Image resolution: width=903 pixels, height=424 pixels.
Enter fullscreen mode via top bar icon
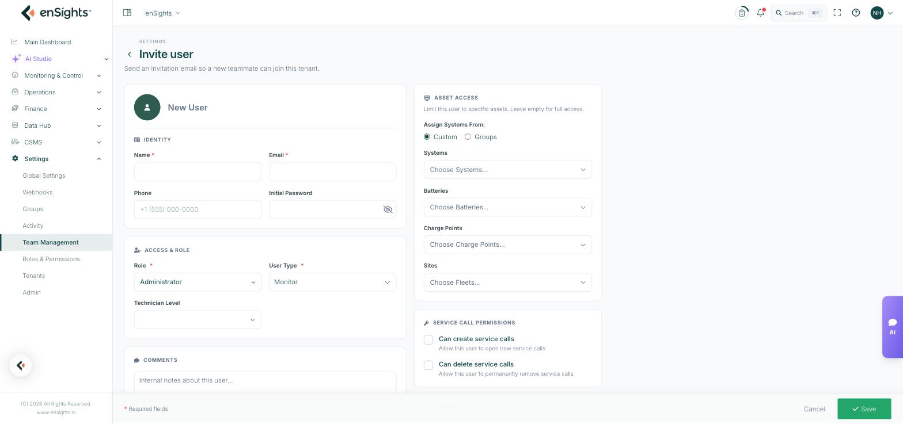pos(837,13)
